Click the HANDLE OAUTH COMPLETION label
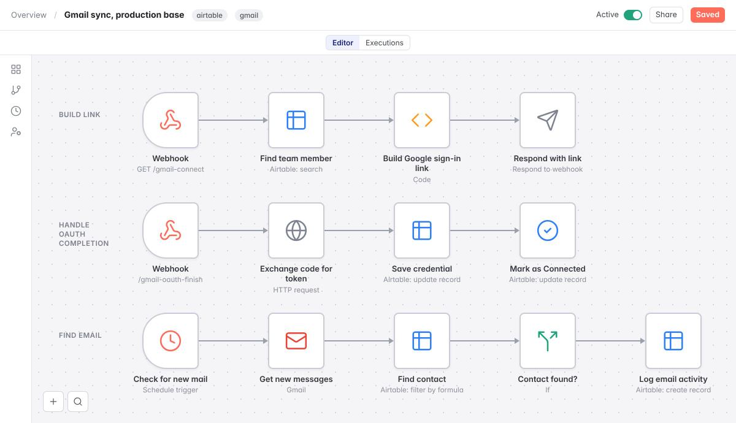Image resolution: width=736 pixels, height=423 pixels. click(x=84, y=234)
